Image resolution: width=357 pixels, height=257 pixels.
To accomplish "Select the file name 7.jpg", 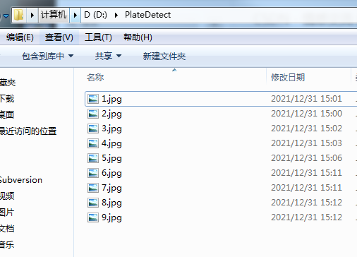I will (111, 188).
